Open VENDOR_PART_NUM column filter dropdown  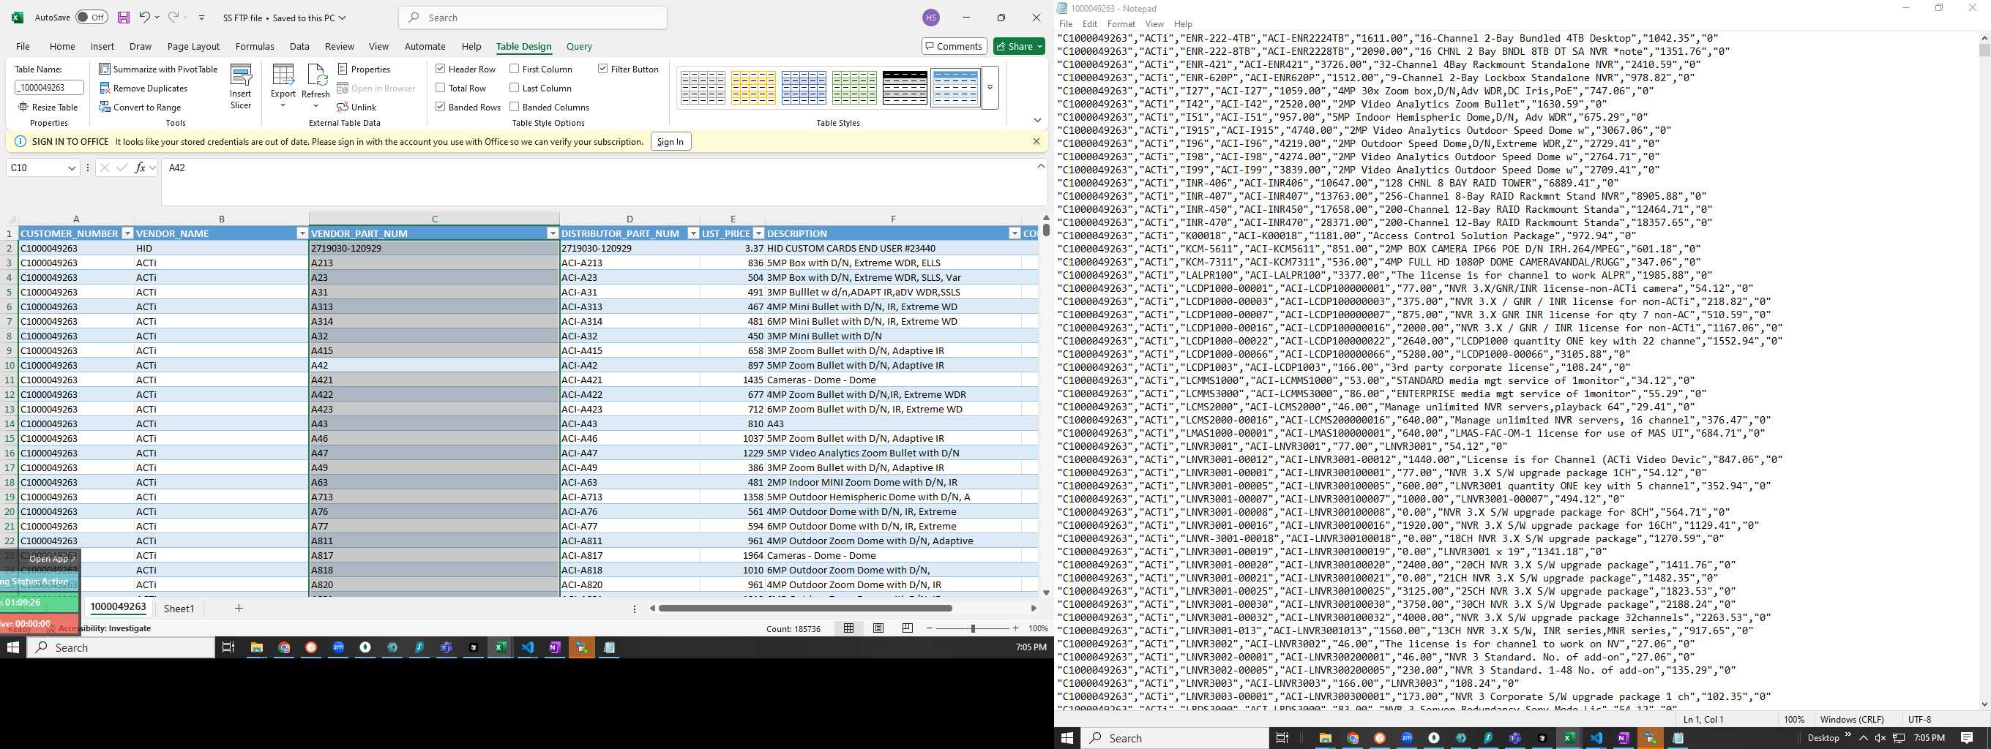point(553,233)
